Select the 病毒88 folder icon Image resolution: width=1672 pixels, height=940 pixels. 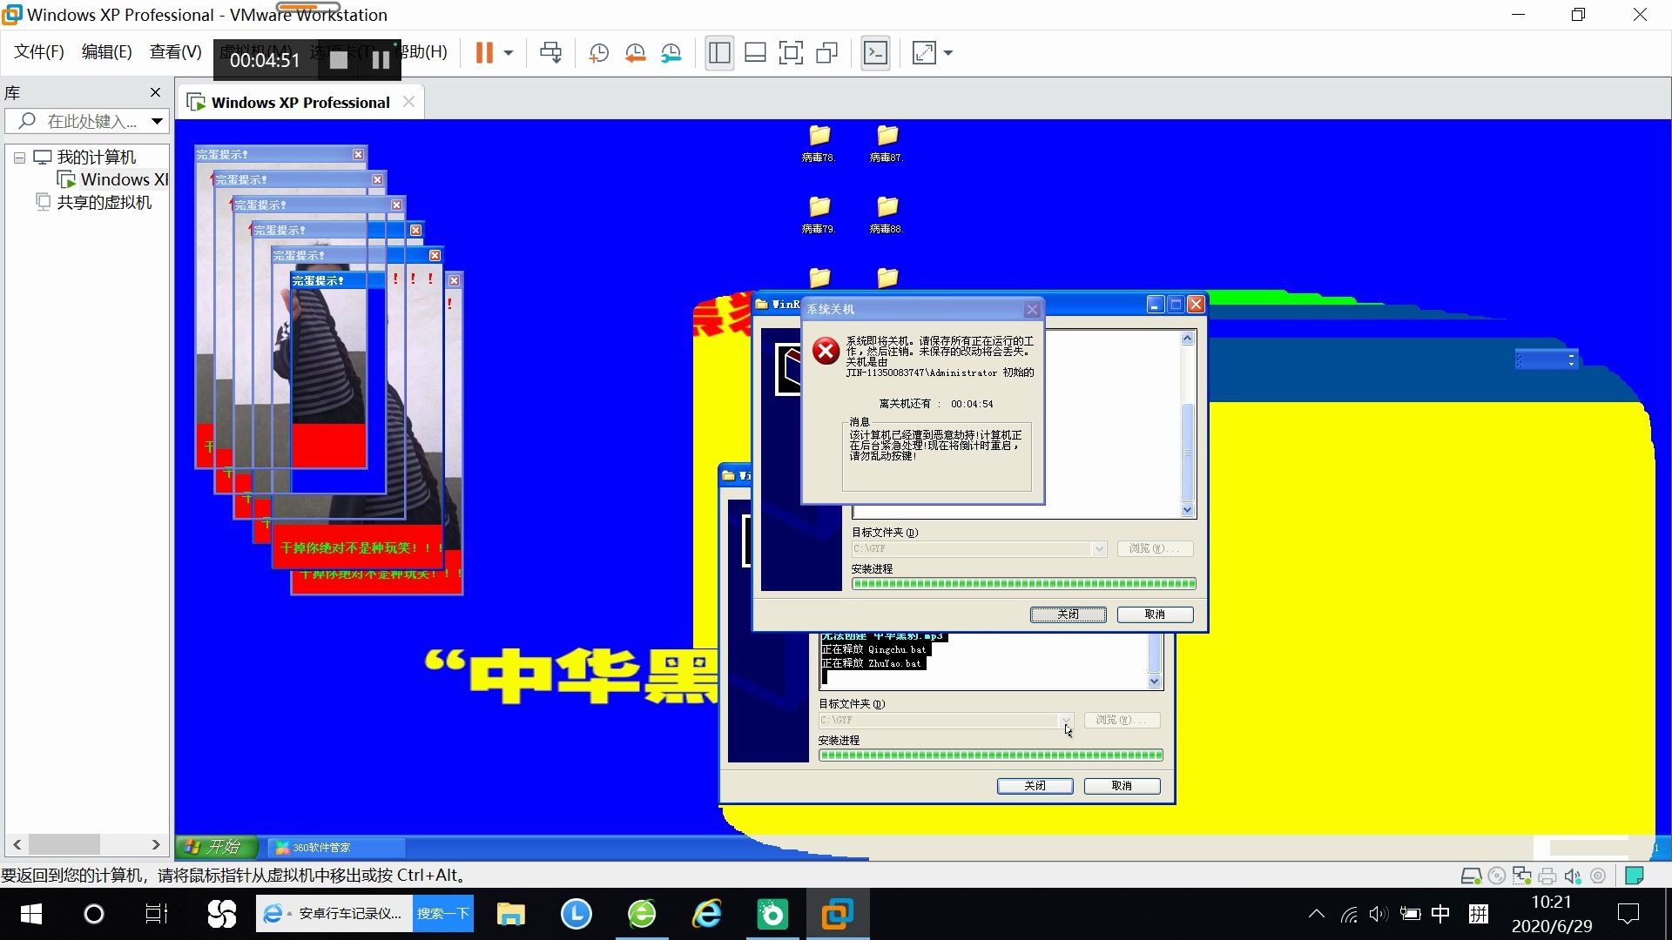[887, 215]
